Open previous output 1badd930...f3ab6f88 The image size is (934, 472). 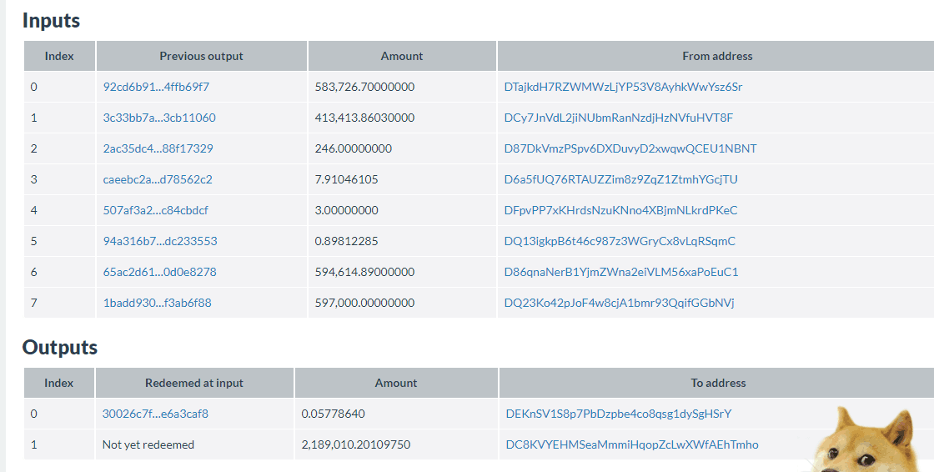(x=158, y=303)
